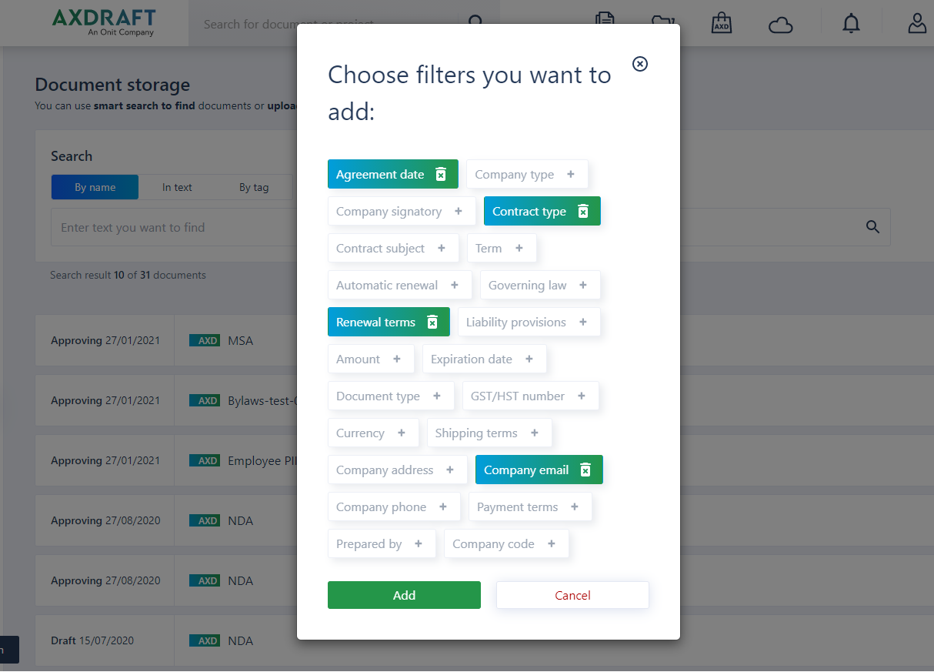The width and height of the screenshot is (934, 672).
Task: Add the Payment terms filter chip
Action: point(530,507)
